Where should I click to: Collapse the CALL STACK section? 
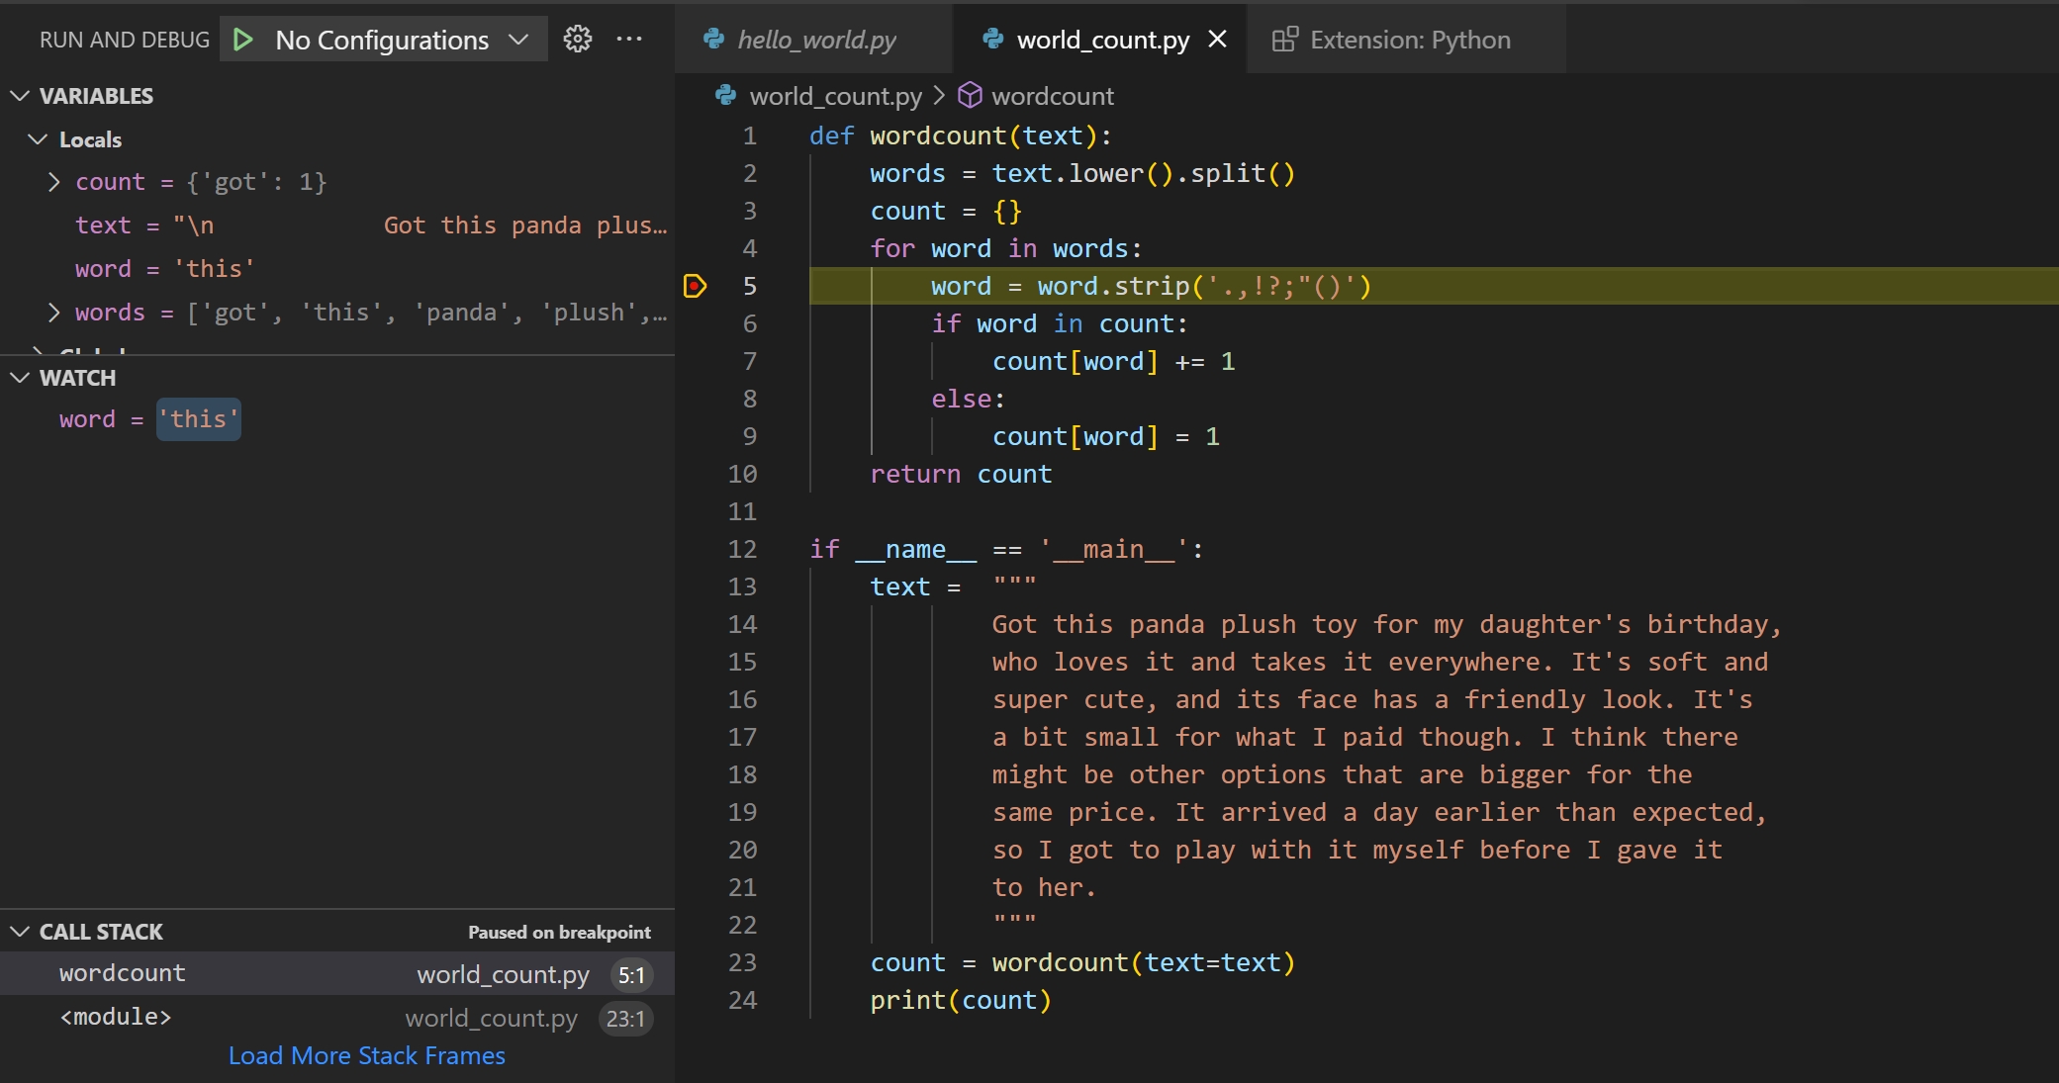click(x=20, y=932)
